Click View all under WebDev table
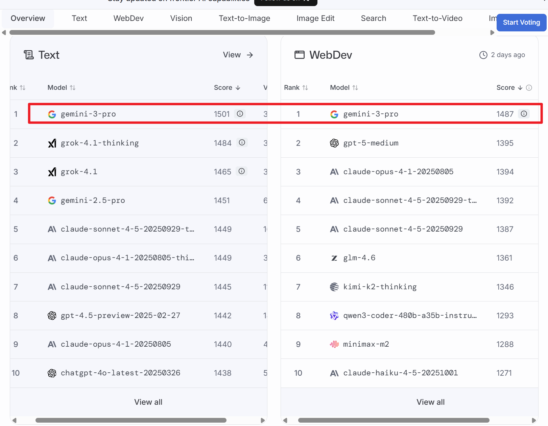Viewport: 548px width, 426px height. click(430, 402)
